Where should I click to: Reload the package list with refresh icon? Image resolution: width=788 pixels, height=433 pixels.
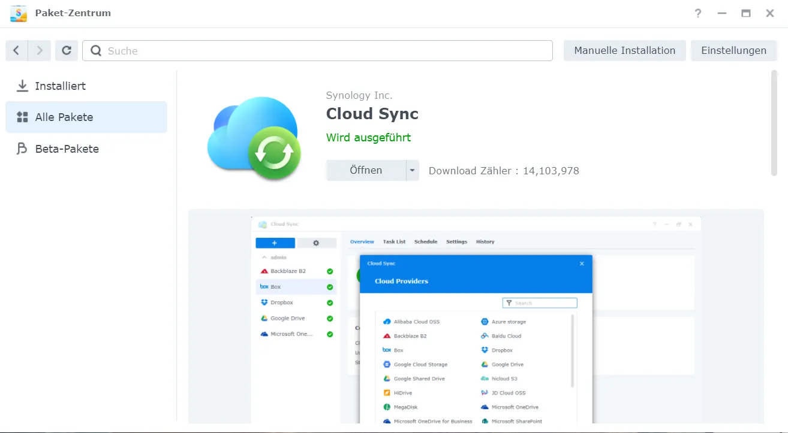[67, 51]
